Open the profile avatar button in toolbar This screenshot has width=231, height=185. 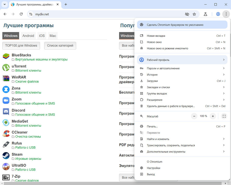point(218,14)
